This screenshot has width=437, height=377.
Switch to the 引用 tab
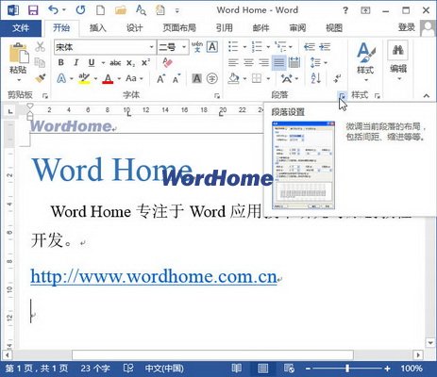point(224,28)
